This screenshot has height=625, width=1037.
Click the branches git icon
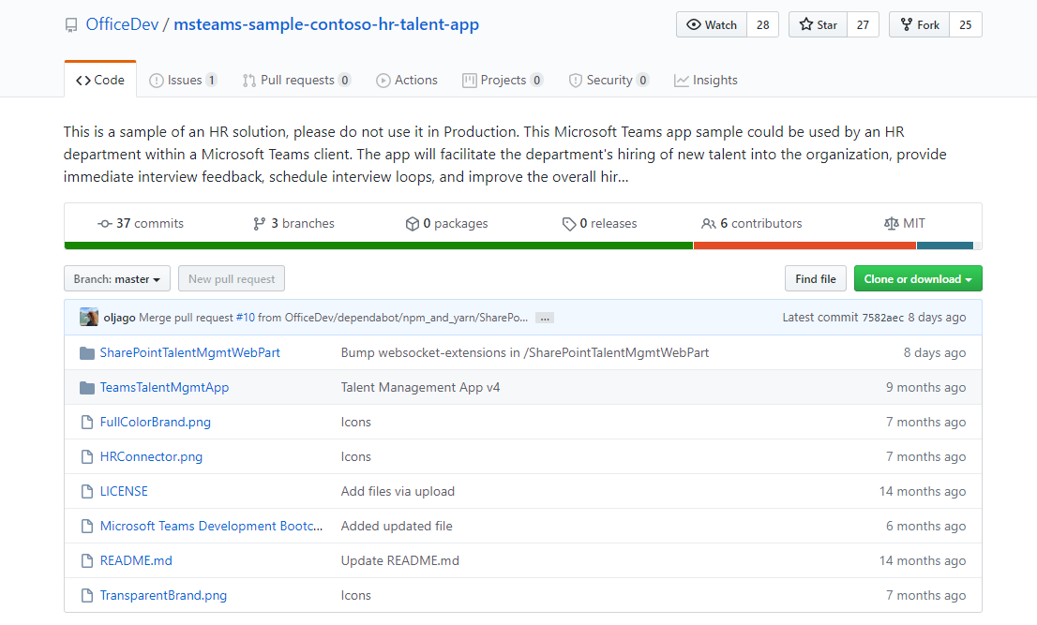(x=259, y=224)
